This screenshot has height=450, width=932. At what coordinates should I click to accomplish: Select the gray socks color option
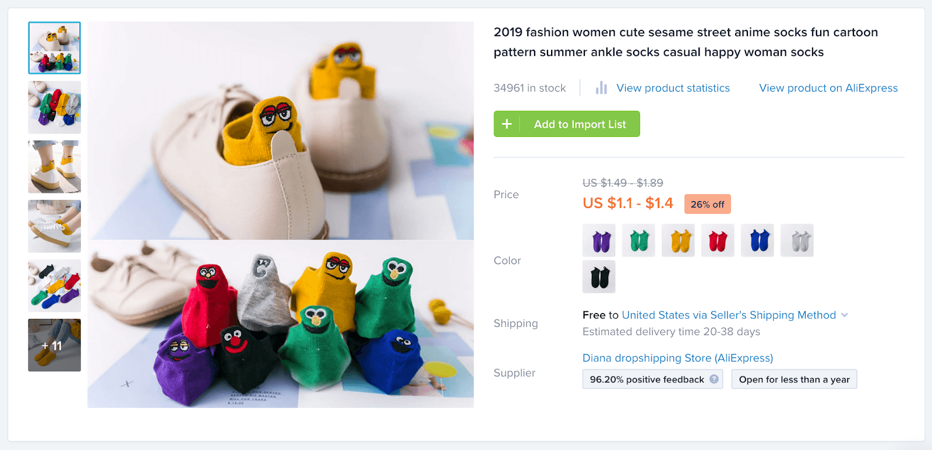[797, 241]
